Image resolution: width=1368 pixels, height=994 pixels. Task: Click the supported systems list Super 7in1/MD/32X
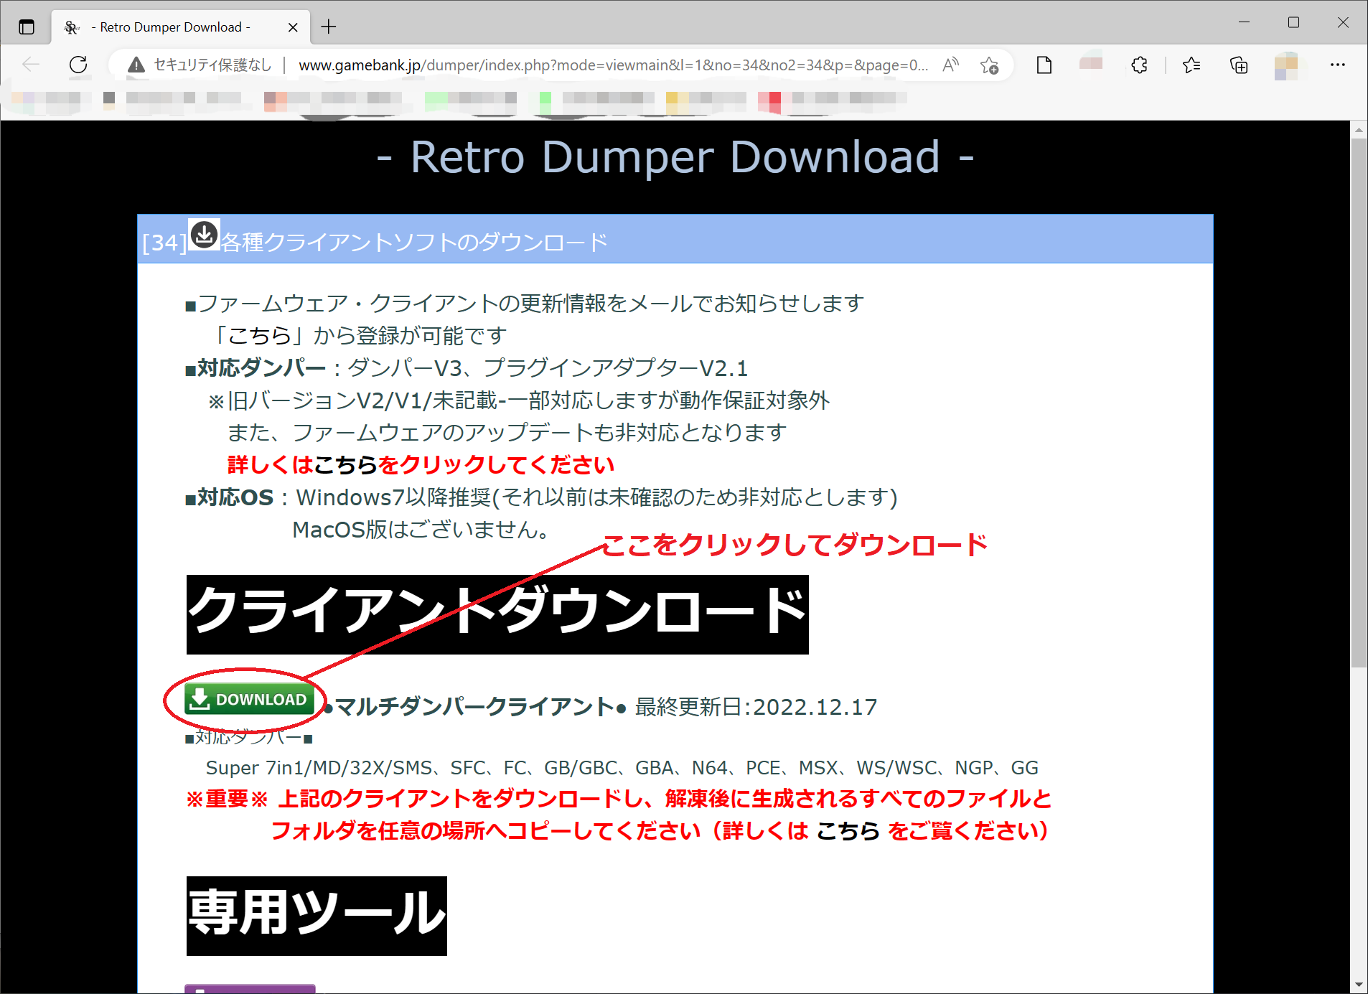click(622, 768)
